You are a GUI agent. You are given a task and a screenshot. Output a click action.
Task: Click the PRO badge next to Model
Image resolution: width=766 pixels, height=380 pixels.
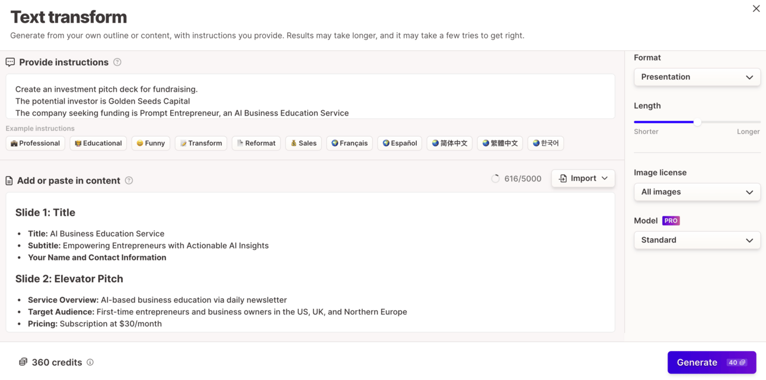(671, 221)
